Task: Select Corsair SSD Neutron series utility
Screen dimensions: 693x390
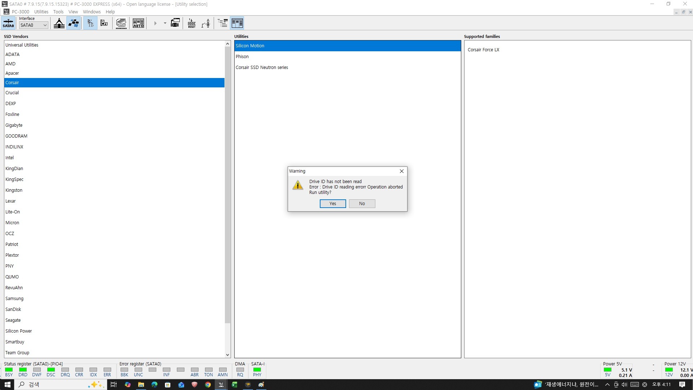Action: [x=348, y=68]
